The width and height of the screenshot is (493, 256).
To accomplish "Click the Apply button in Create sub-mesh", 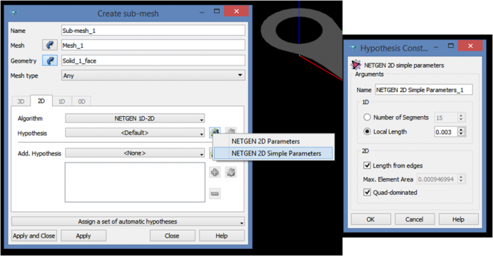I will coord(83,236).
